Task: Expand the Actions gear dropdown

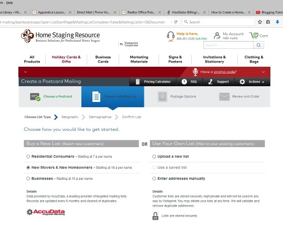Action: tap(252, 81)
